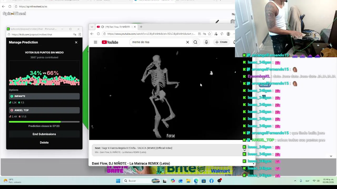Open Microsoft Edge from taskbar

tap(196, 181)
